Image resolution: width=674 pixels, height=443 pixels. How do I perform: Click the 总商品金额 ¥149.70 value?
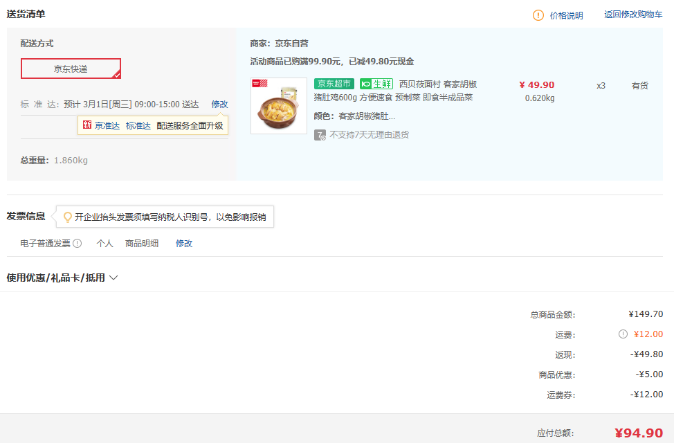click(x=646, y=314)
